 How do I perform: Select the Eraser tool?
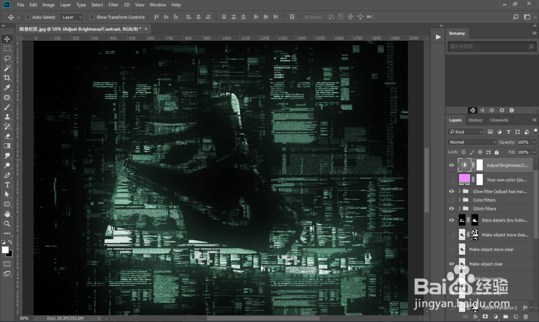coord(7,136)
